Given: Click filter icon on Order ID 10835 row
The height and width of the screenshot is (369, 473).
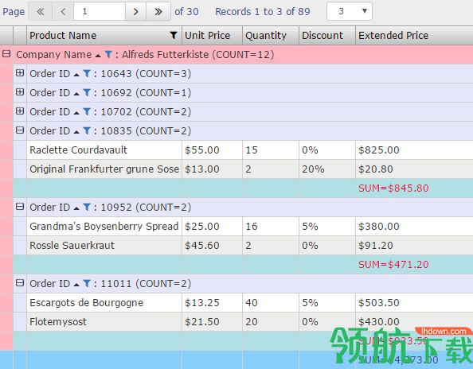Looking at the screenshot, I should [87, 130].
